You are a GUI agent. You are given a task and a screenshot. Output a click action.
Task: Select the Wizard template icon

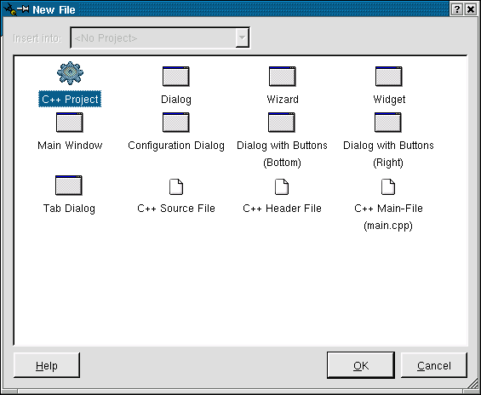(283, 77)
